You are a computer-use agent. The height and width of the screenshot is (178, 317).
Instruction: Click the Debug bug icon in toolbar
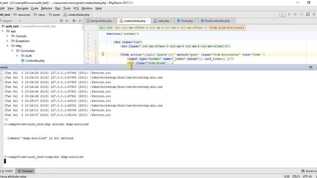coord(295,14)
